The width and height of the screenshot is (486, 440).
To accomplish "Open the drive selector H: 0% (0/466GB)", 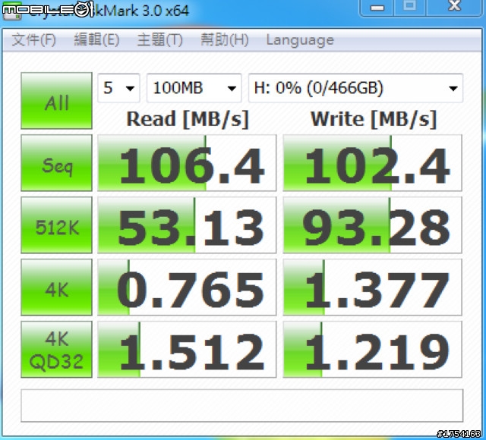I will point(355,88).
